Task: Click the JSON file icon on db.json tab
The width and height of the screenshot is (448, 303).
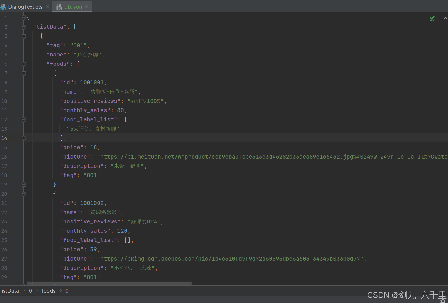Action: (59, 7)
